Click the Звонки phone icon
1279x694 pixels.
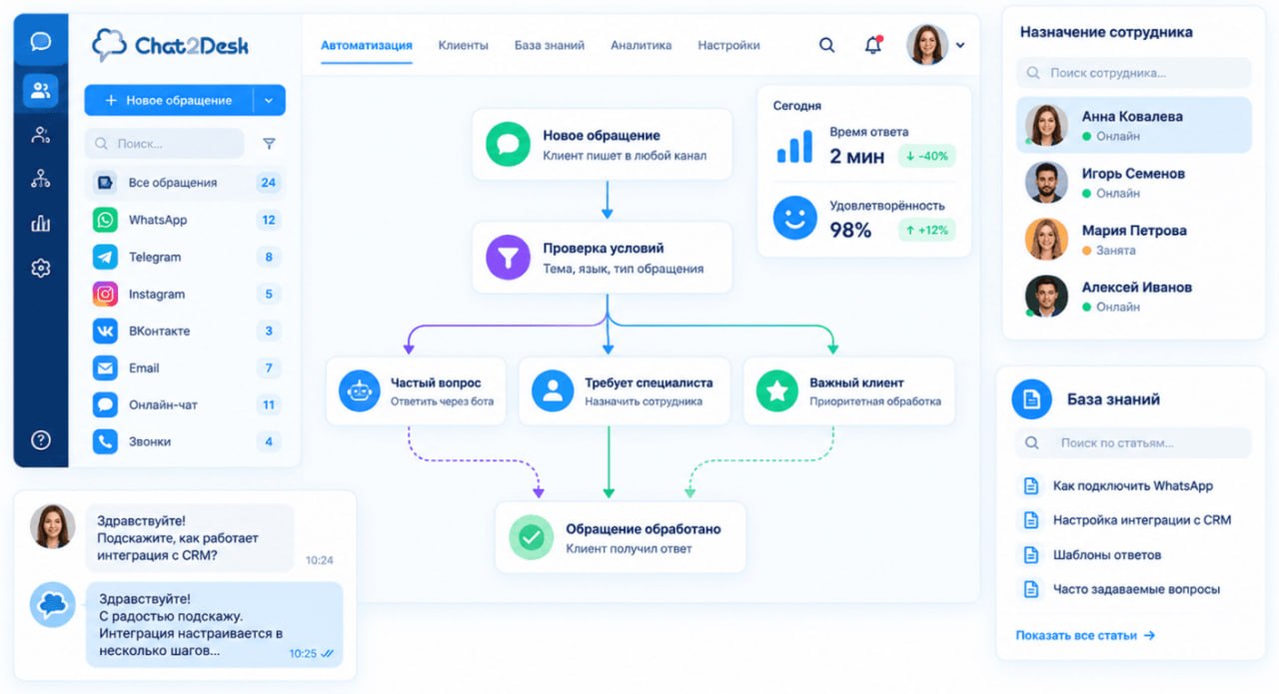[105, 441]
